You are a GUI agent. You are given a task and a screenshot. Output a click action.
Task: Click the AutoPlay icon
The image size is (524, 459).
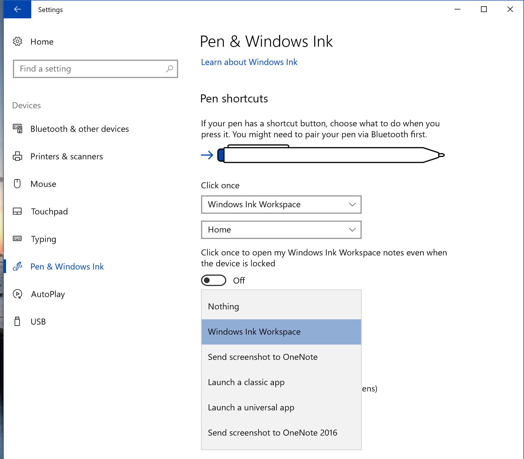coord(18,294)
